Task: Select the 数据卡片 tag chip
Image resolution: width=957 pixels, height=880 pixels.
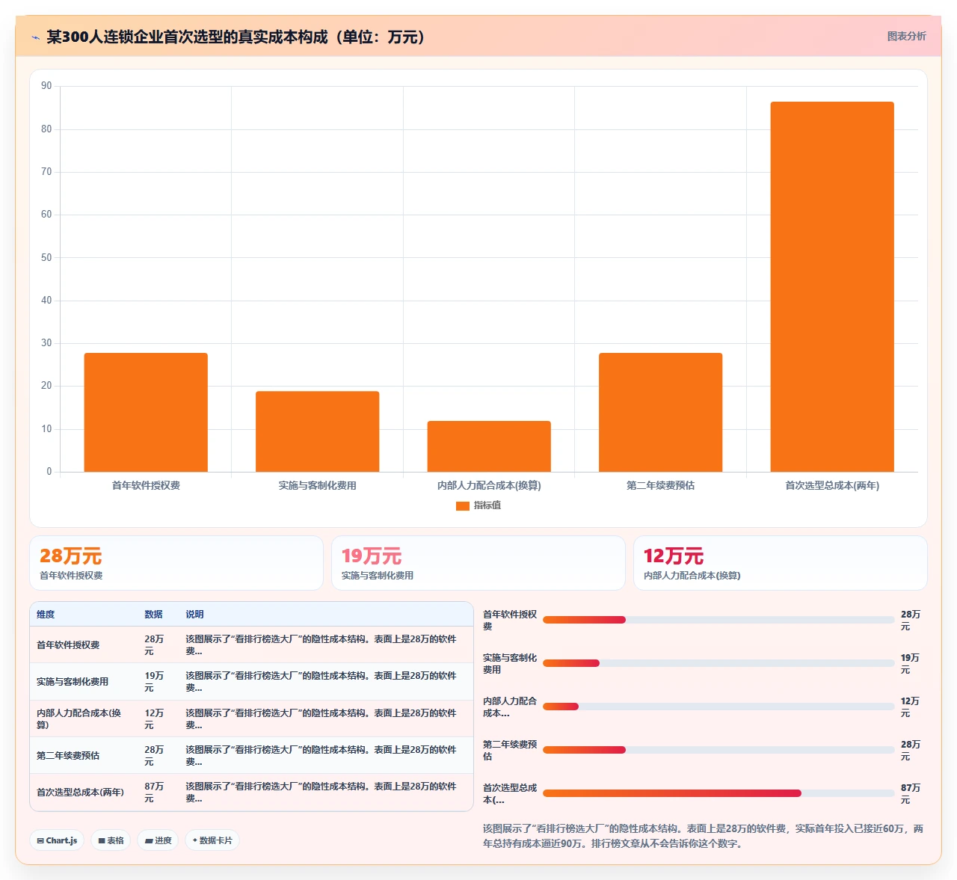Action: click(x=212, y=840)
